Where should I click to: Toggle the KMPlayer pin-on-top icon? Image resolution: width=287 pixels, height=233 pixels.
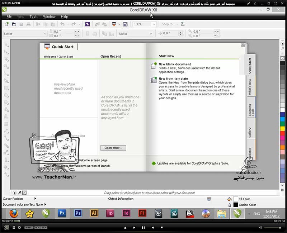click(248, 4)
